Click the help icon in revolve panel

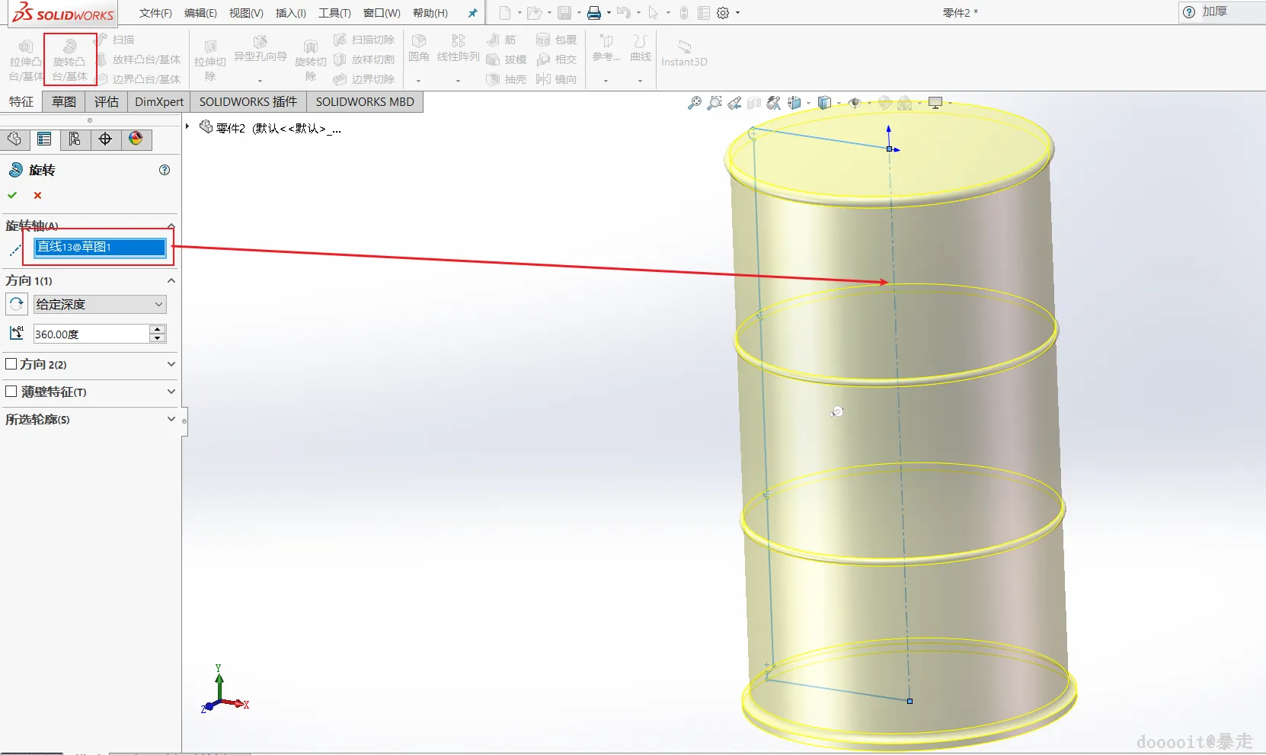164,170
